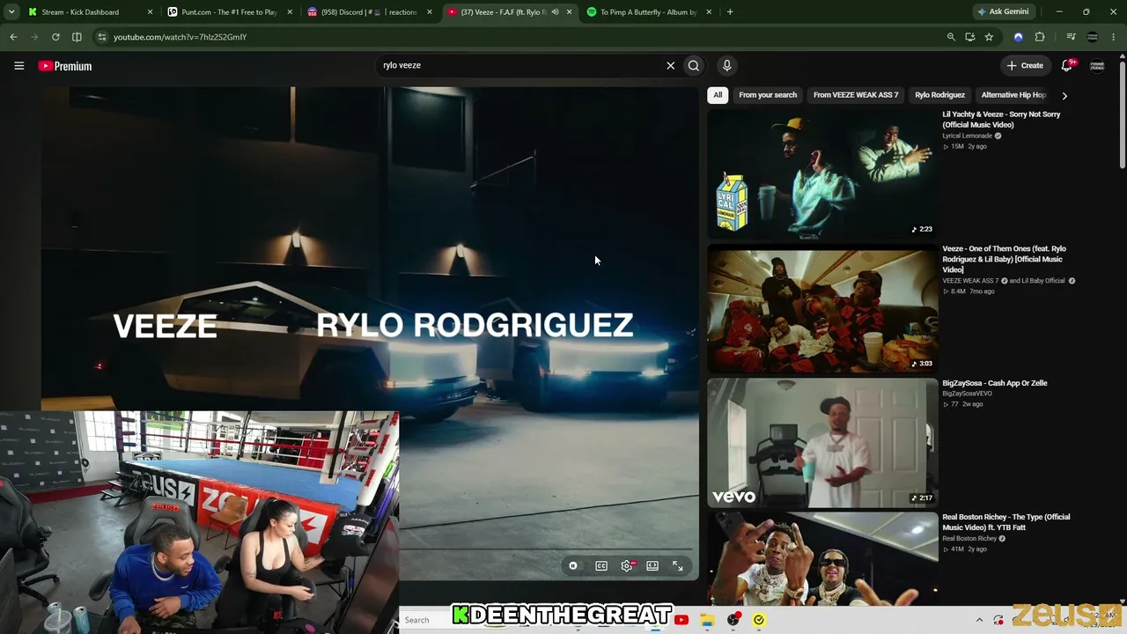Screen dimensions: 1127x634
Task: Open the Extensions puzzle icon
Action: point(1040,37)
